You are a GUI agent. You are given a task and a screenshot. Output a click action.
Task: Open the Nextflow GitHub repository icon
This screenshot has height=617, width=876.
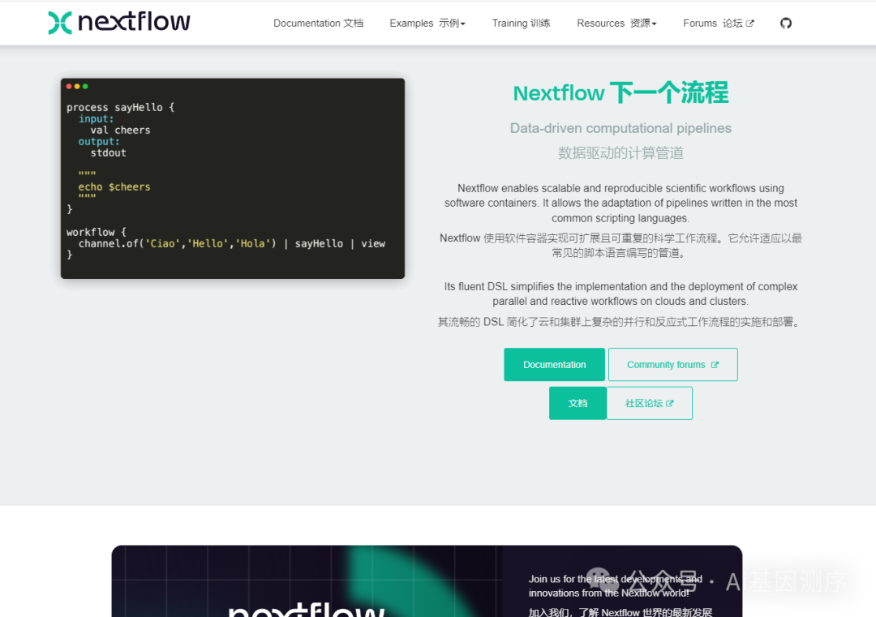coord(785,23)
